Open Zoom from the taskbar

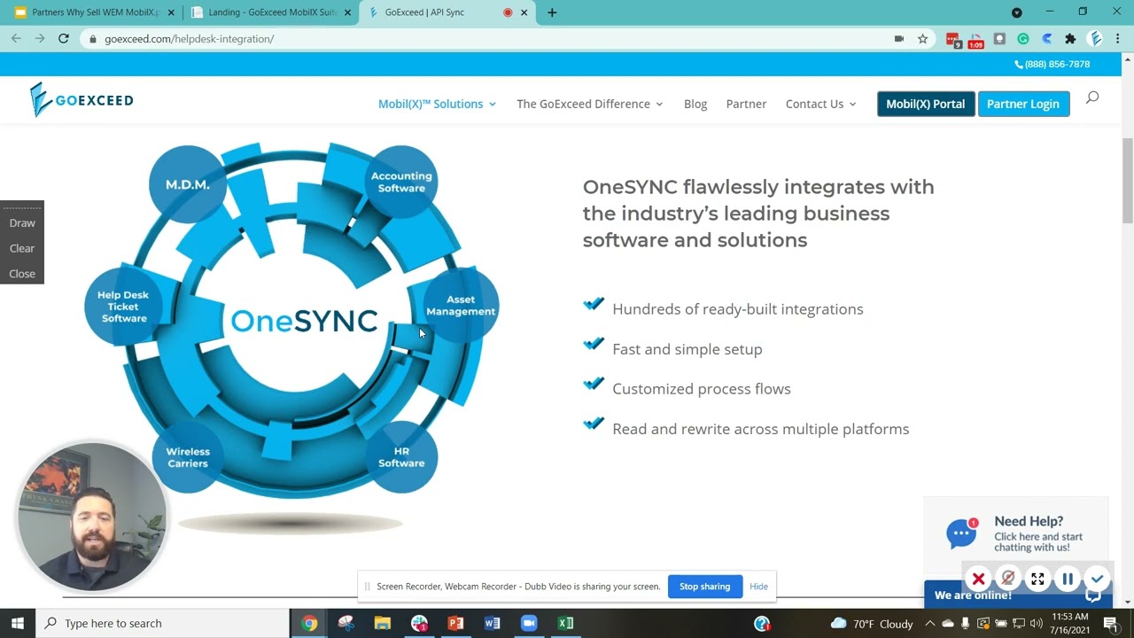point(529,623)
